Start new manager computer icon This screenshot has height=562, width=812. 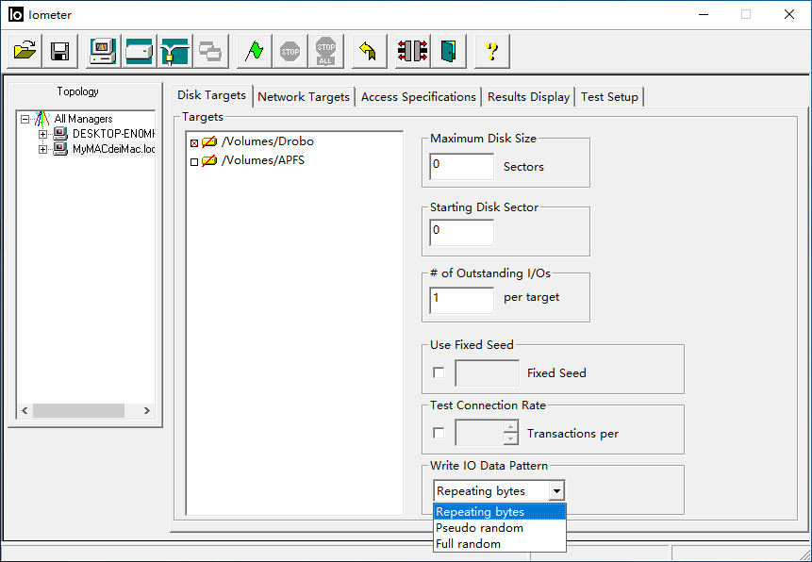(103, 51)
